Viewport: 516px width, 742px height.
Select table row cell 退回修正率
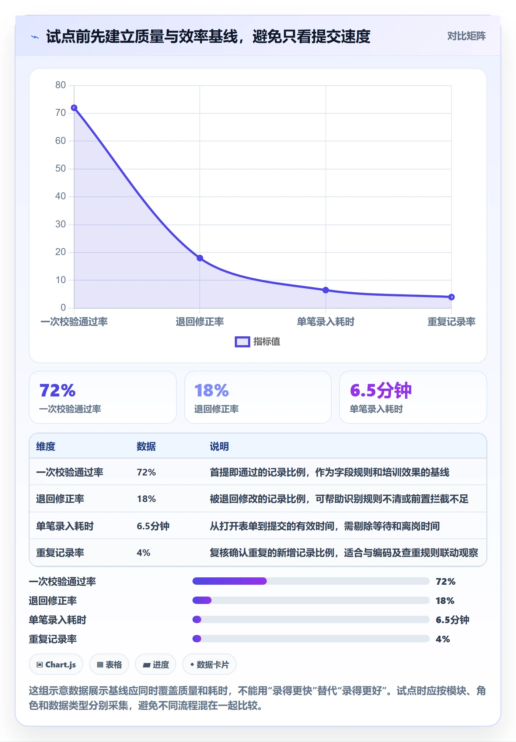click(60, 499)
